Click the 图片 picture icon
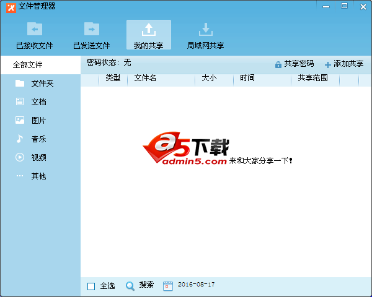 tap(20, 120)
